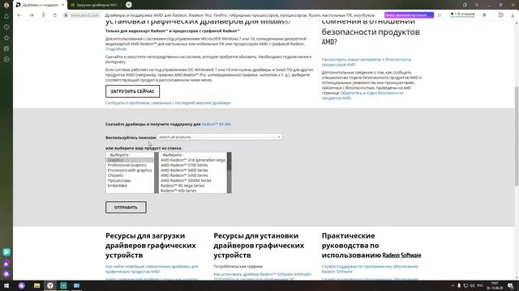Select Graphics in the product category list
The height and width of the screenshot is (291, 519).
click(x=130, y=160)
